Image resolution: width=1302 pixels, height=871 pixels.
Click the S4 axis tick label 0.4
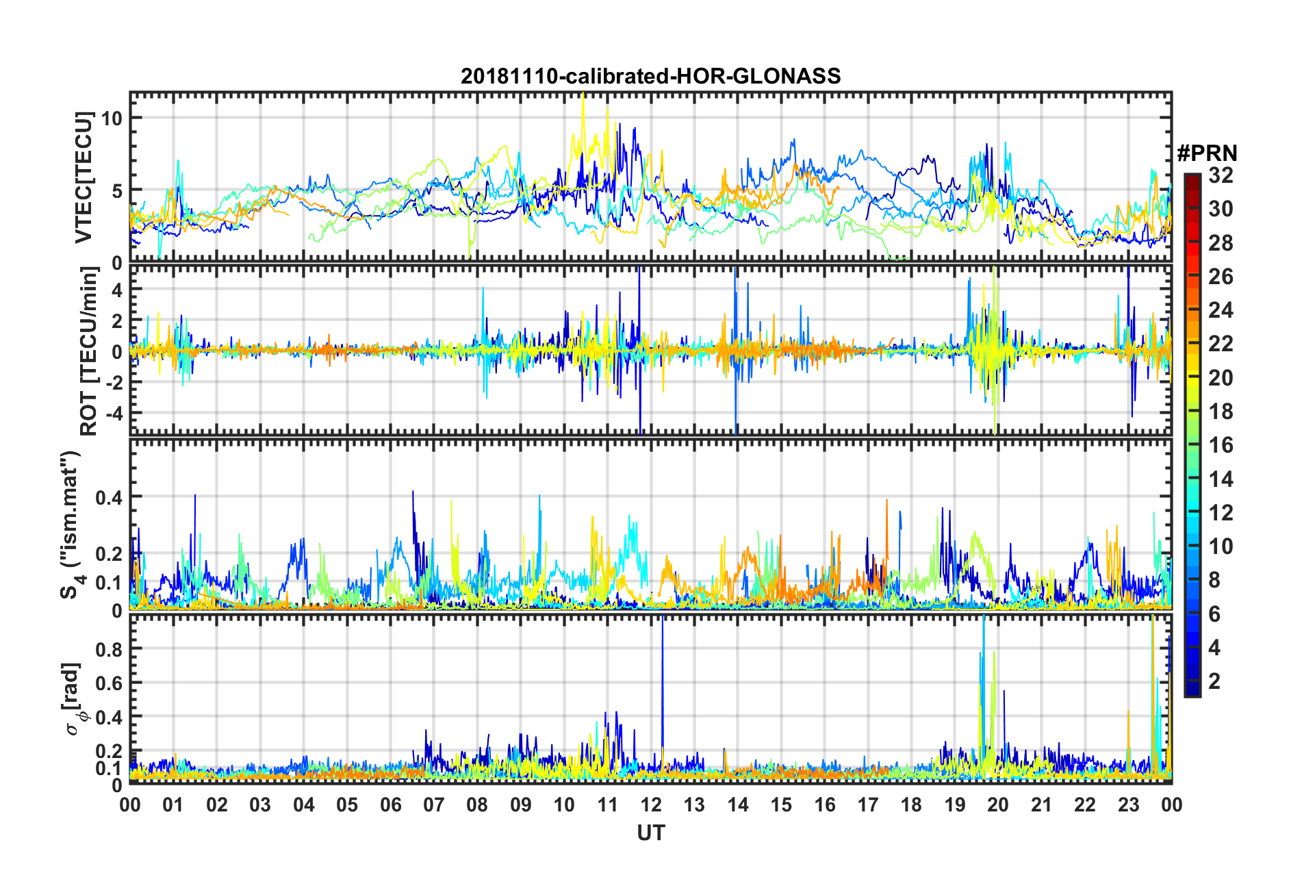[x=109, y=497]
